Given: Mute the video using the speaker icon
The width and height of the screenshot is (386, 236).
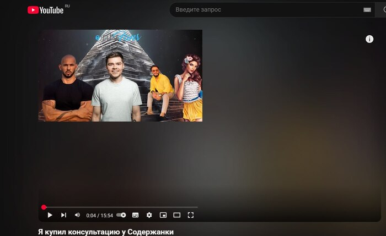Looking at the screenshot, I should coord(77,215).
